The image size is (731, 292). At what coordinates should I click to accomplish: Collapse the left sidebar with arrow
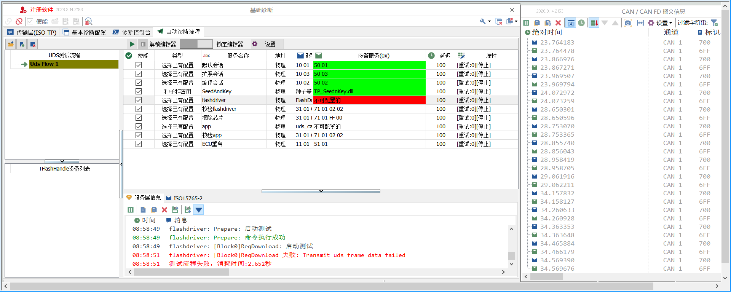[x=121, y=164]
